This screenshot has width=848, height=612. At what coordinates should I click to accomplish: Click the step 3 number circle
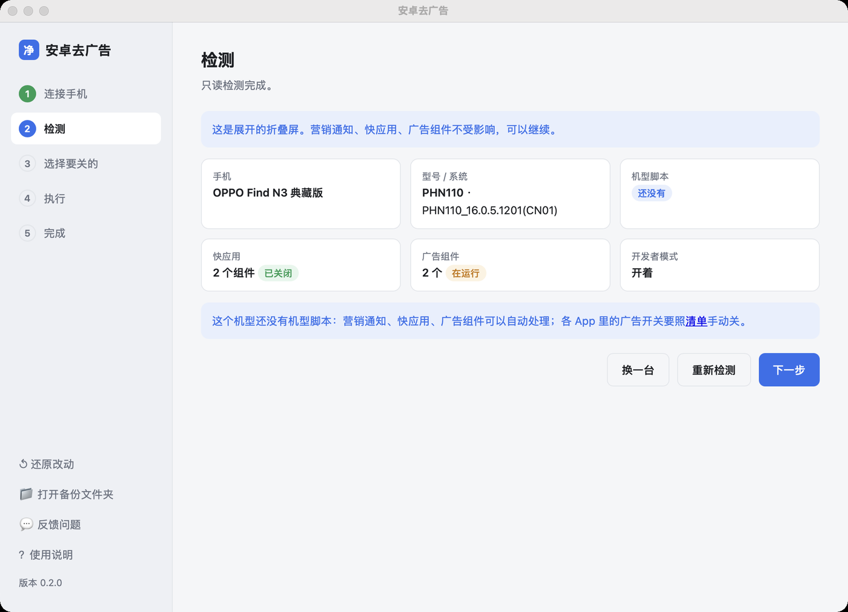point(27,163)
